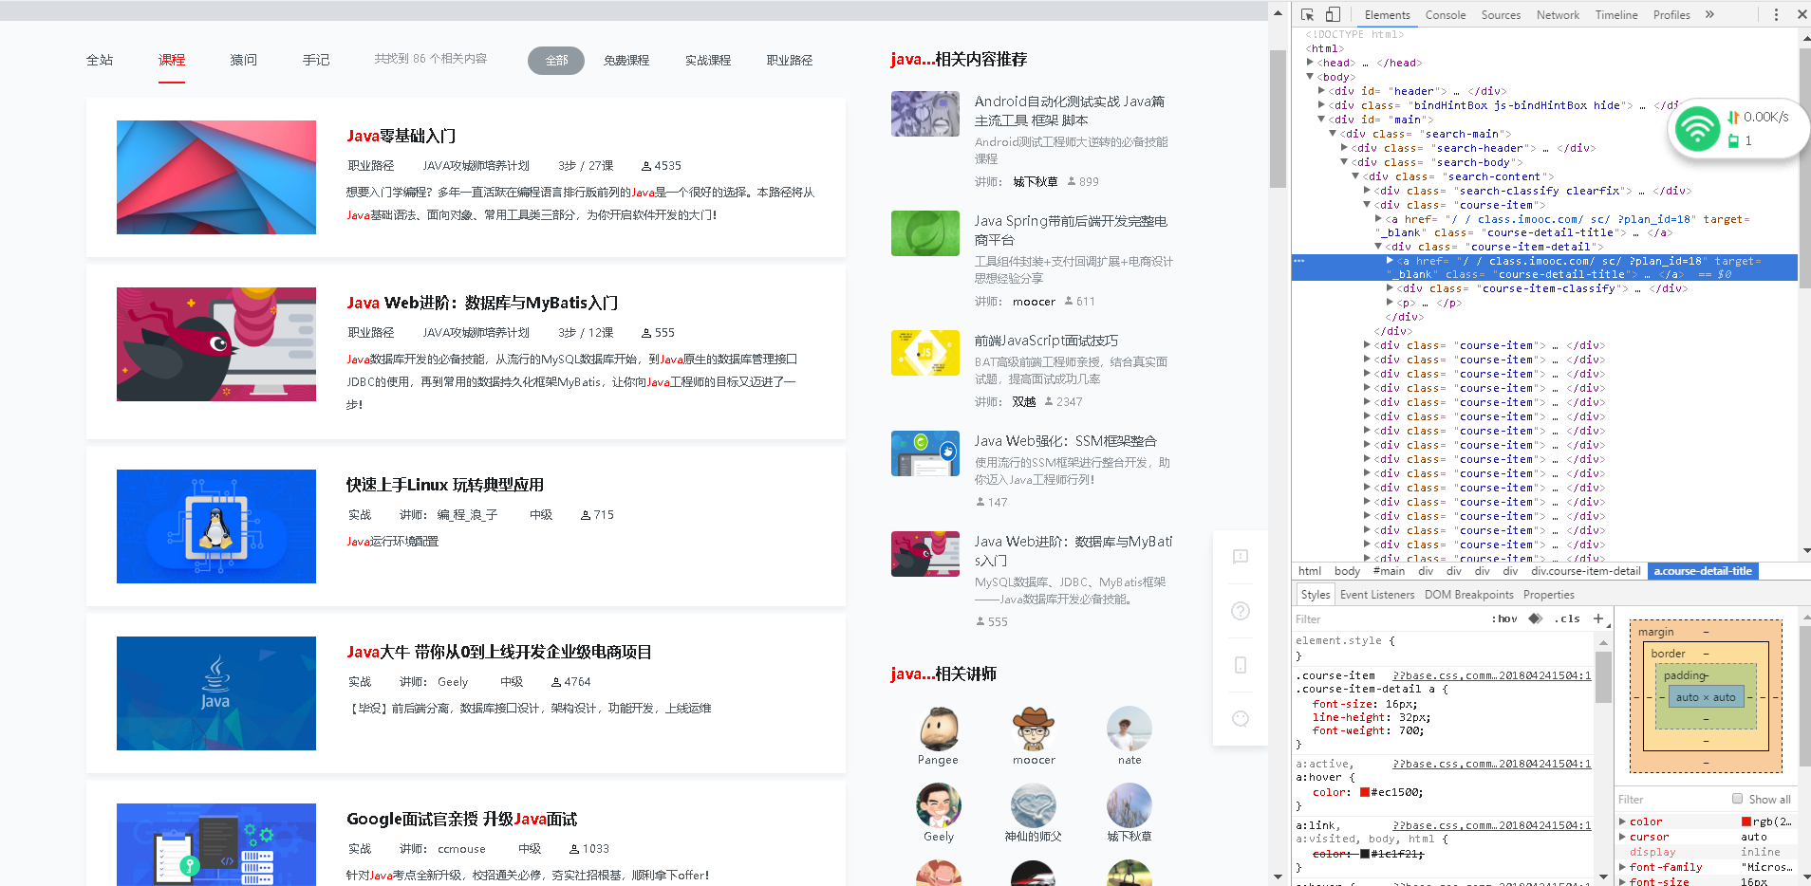Click the round icon at bottom of floating sidebar
The image size is (1811, 886).
pos(1241,719)
